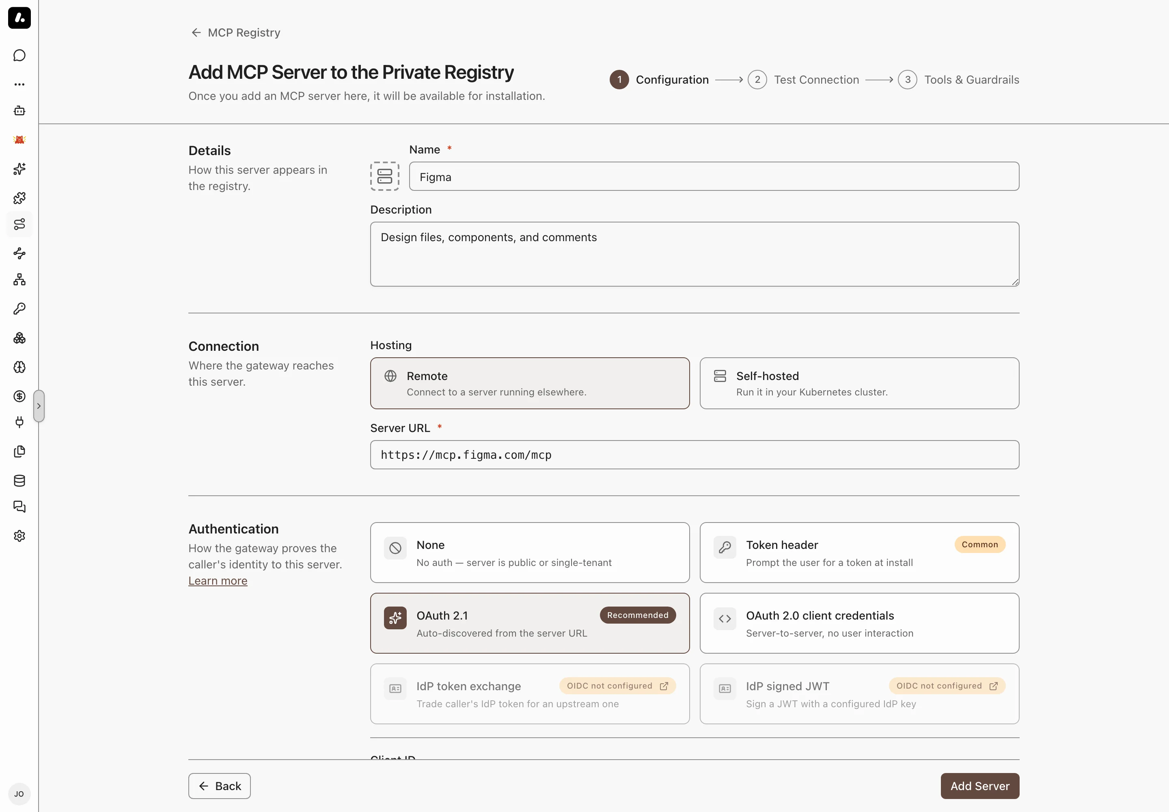
Task: Select Remote hosting option
Action: point(530,384)
